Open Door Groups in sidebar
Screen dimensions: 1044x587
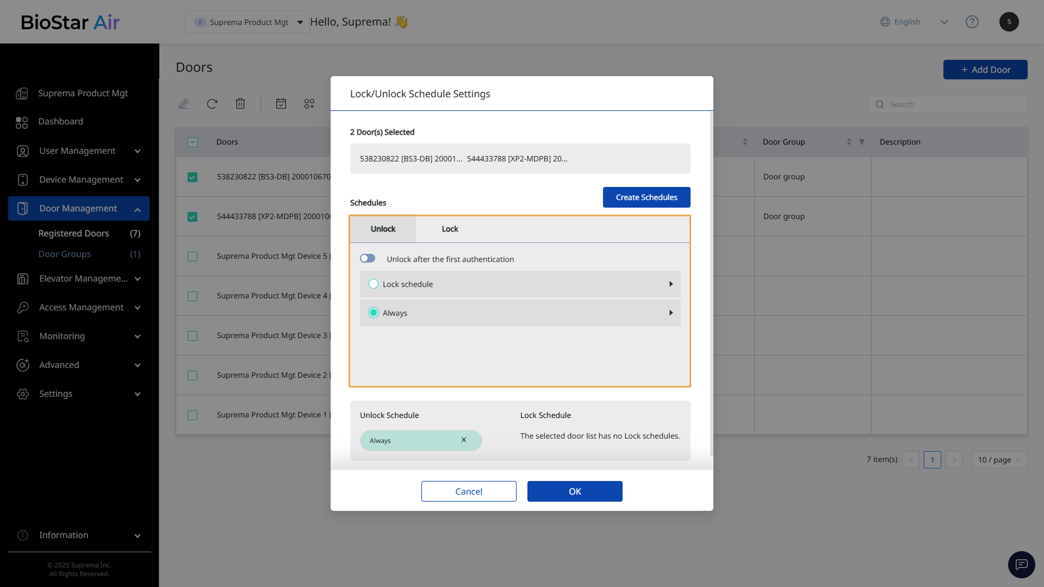click(x=65, y=254)
